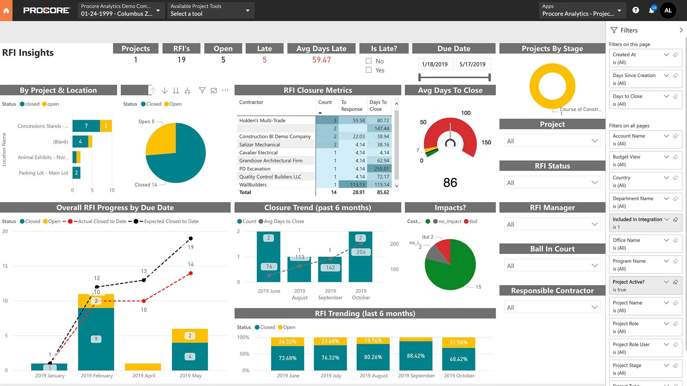The width and height of the screenshot is (687, 386).
Task: Click the go-to-next-level double arrow icon
Action: (x=176, y=90)
